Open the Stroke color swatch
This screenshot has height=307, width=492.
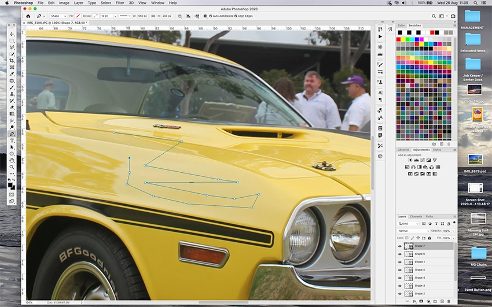tap(96, 16)
